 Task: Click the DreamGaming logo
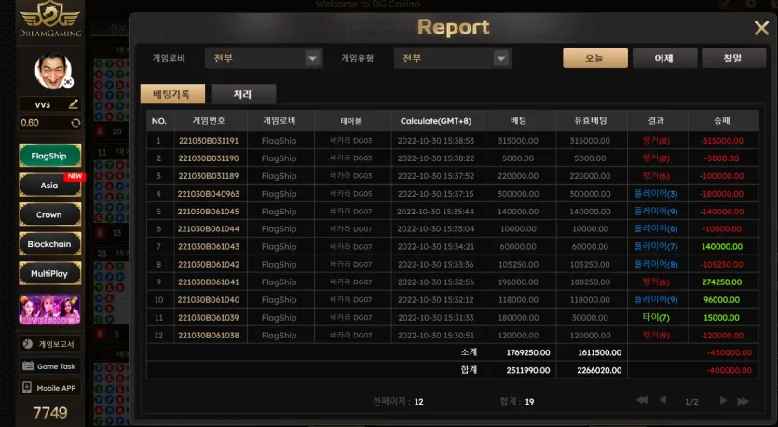click(x=49, y=20)
